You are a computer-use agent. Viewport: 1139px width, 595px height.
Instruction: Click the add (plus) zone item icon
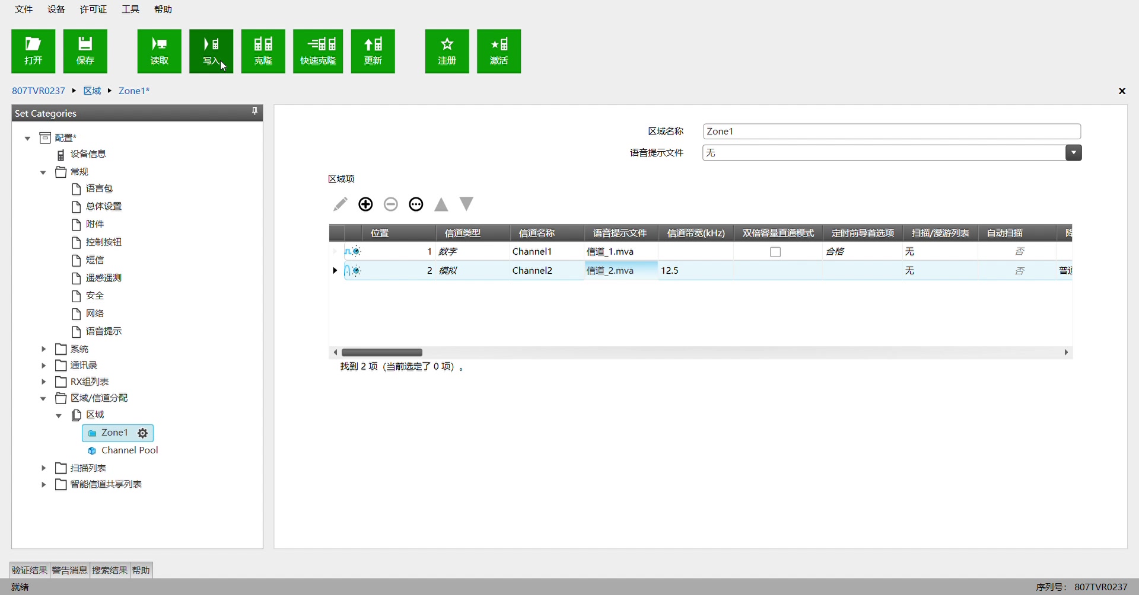click(365, 204)
